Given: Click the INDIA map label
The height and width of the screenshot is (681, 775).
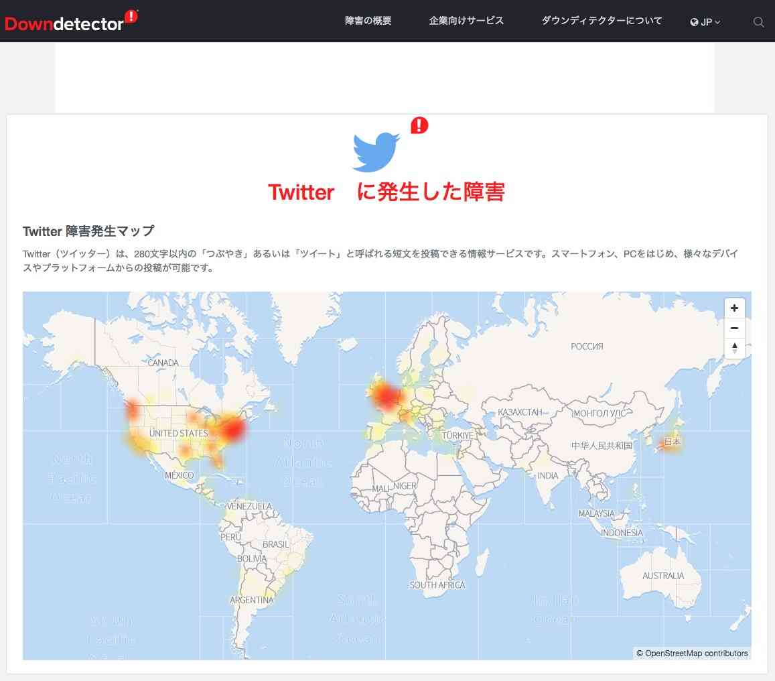Looking at the screenshot, I should (x=548, y=476).
